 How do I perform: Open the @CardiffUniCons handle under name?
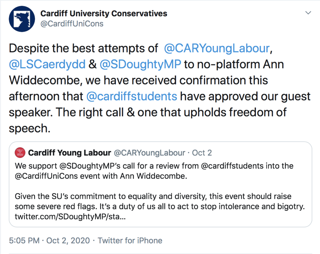[72, 24]
